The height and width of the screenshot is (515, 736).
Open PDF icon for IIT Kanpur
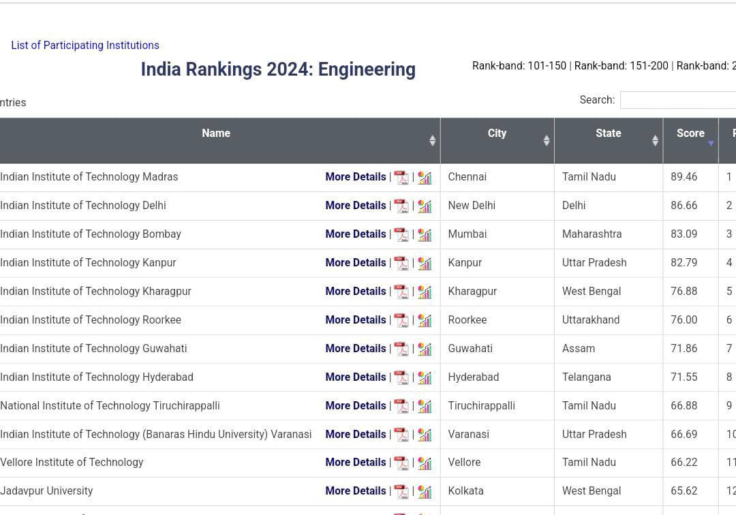401,264
